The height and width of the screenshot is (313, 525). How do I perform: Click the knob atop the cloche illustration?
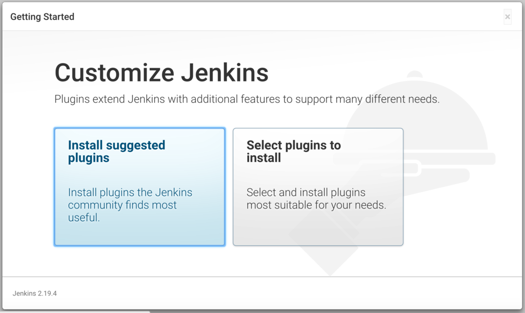pyautogui.click(x=414, y=74)
